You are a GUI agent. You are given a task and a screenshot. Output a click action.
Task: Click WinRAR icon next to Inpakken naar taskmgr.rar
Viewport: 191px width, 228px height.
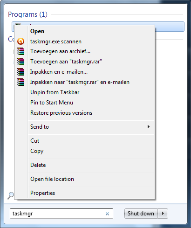(20, 82)
